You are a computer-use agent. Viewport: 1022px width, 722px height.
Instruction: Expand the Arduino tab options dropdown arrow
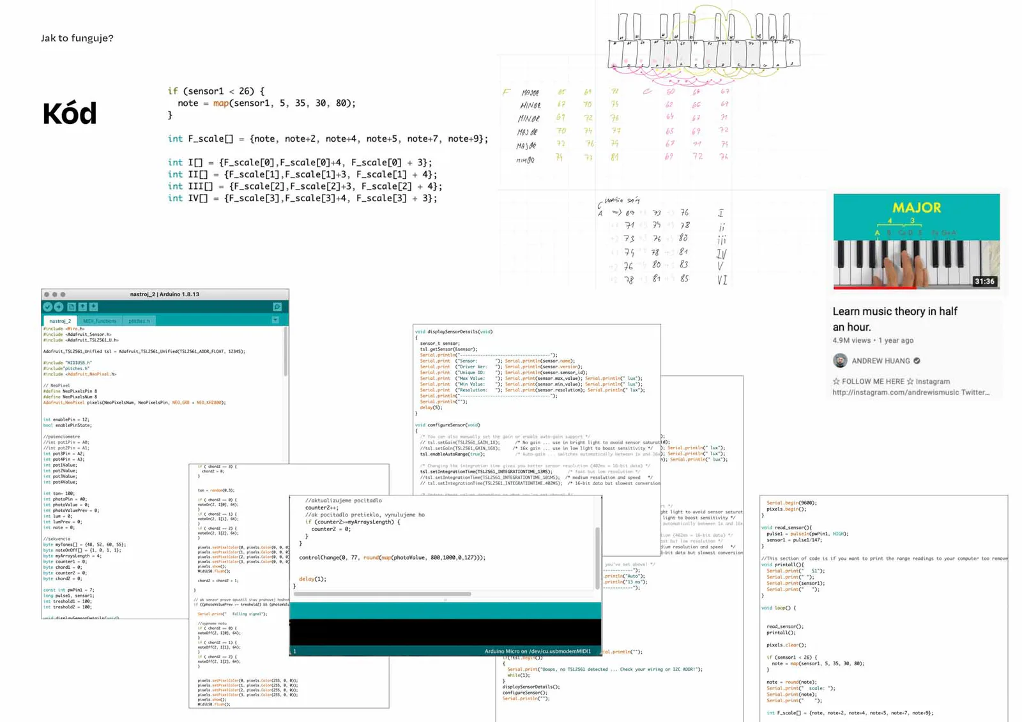275,320
